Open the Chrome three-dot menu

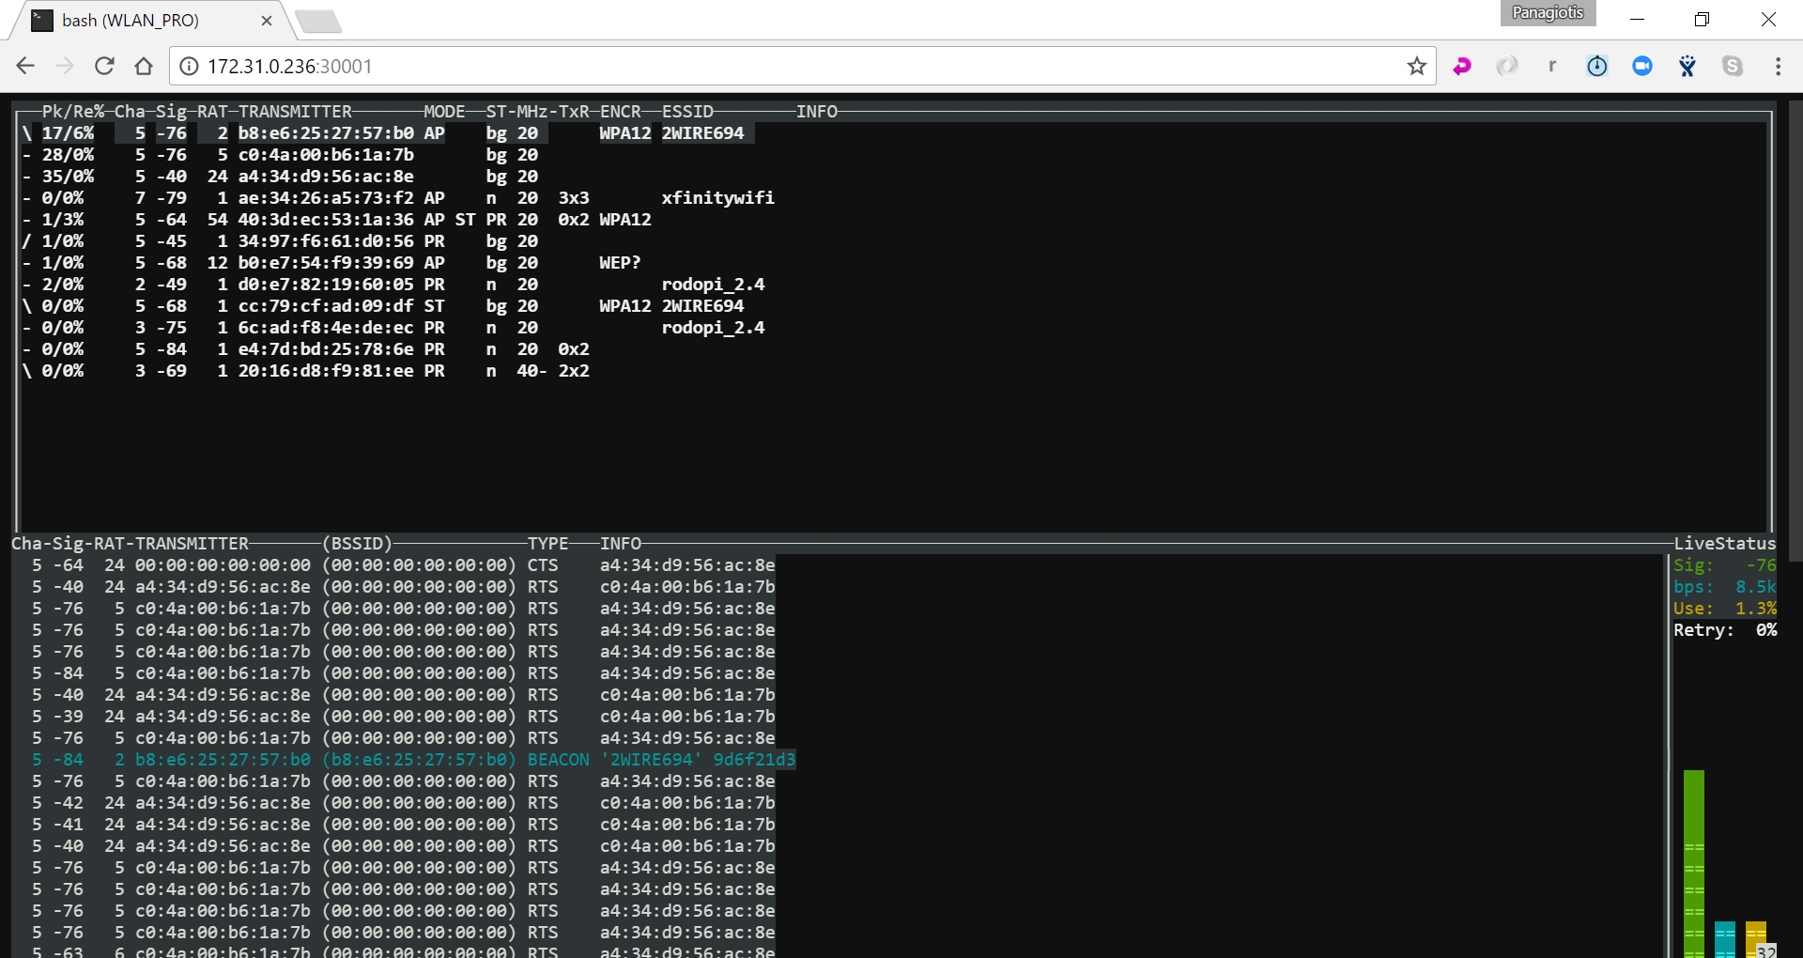[1778, 66]
